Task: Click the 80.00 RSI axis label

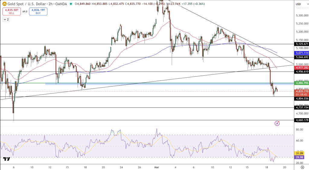Action: click(299, 130)
